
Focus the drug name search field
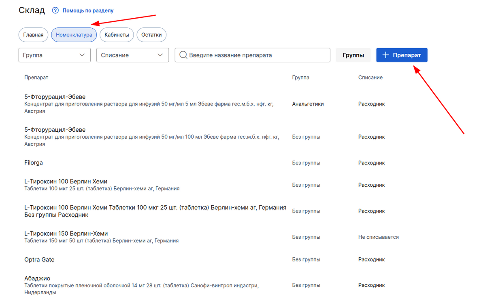253,55
